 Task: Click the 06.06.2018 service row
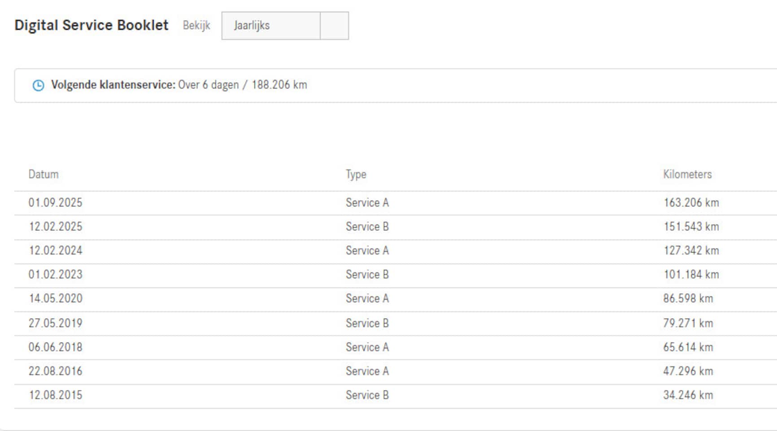(x=396, y=347)
